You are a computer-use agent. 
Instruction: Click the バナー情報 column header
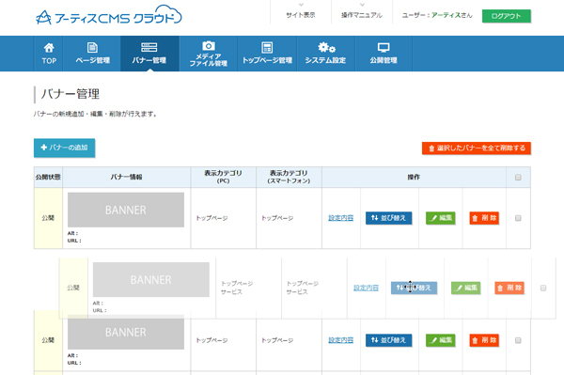(x=126, y=177)
